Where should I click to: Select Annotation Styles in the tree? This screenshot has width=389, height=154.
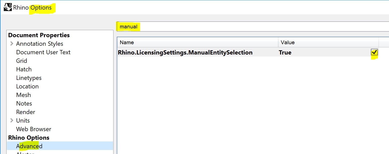[40, 44]
